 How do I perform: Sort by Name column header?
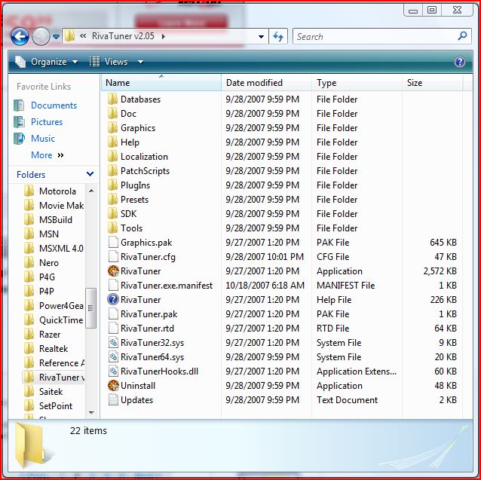pyautogui.click(x=161, y=83)
